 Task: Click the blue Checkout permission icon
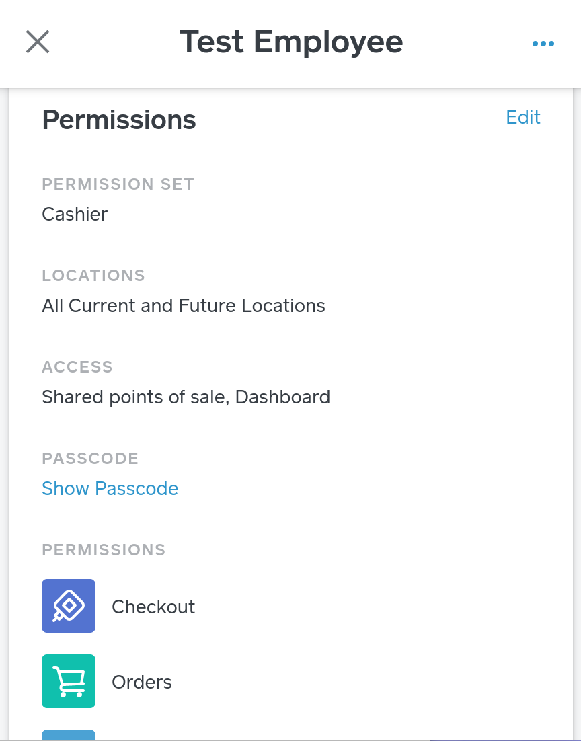coord(69,606)
